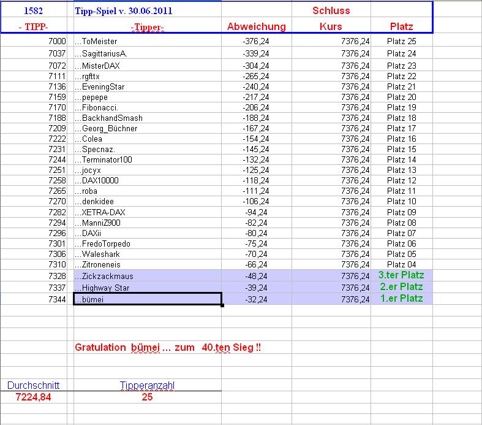Click tip value 7136
Screen dimensions: 482x425
[x=57, y=87]
